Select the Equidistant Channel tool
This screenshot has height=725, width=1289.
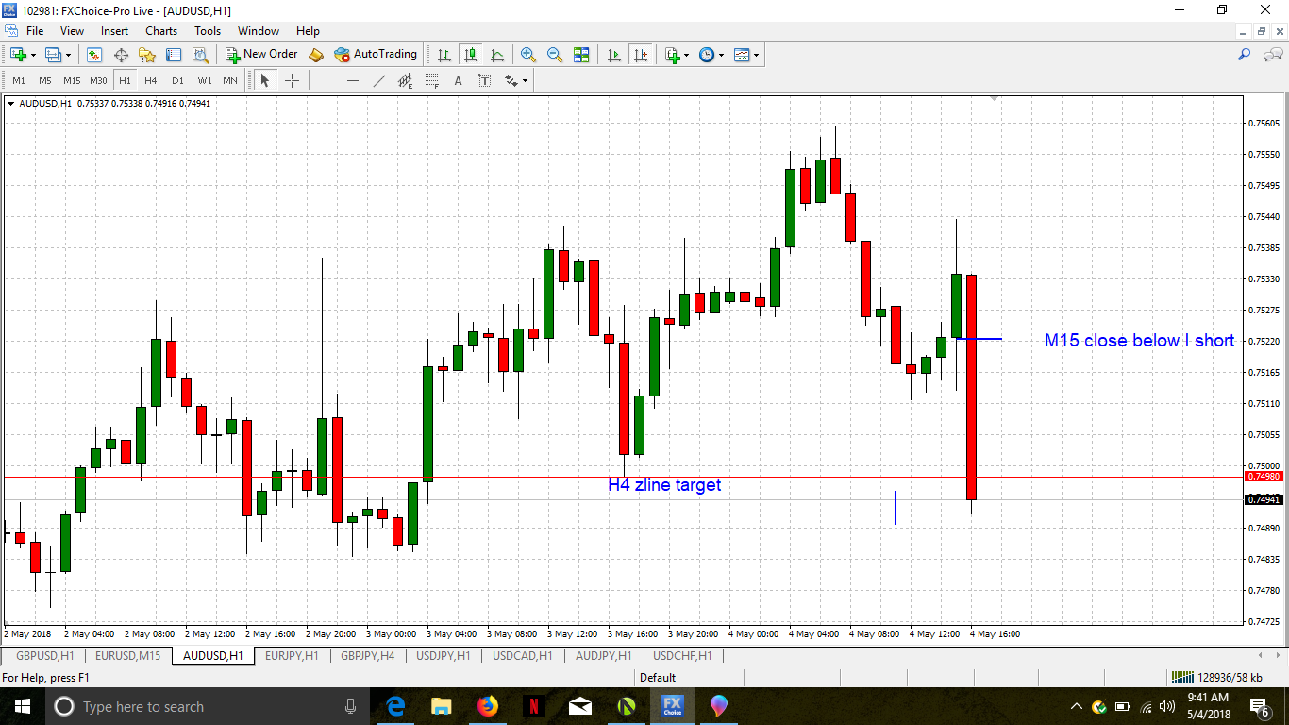[x=406, y=80]
